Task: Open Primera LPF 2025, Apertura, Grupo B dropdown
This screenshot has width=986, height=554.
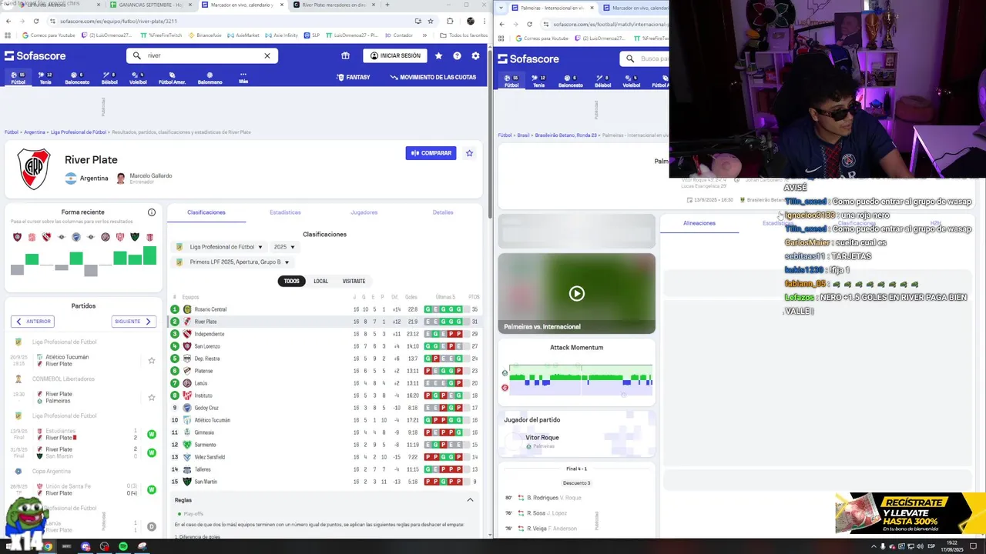Action: [x=233, y=262]
